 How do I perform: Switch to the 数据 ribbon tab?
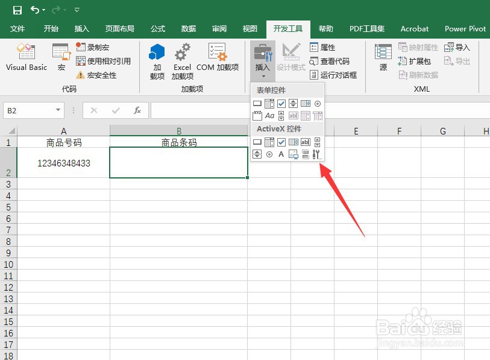(189, 29)
